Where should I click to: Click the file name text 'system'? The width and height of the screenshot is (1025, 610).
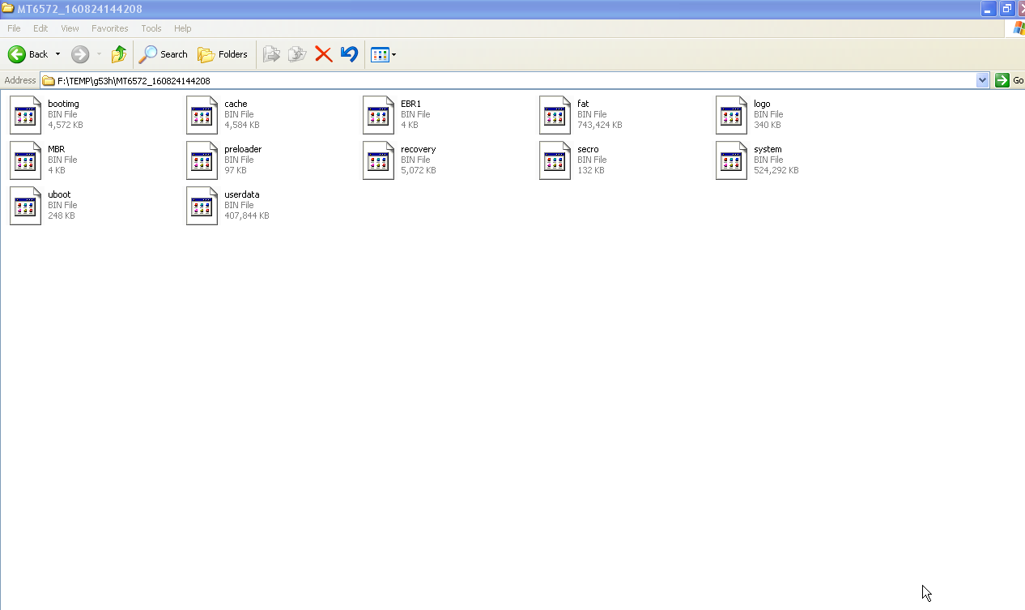(768, 149)
